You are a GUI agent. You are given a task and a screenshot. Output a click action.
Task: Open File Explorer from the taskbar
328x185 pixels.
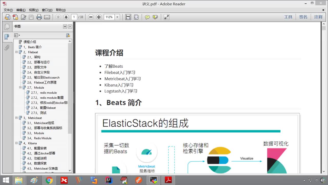18,180
